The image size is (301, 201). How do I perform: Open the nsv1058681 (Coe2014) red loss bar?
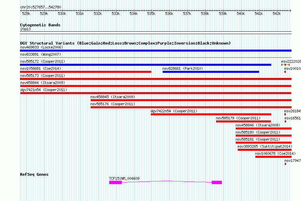click(x=86, y=72)
